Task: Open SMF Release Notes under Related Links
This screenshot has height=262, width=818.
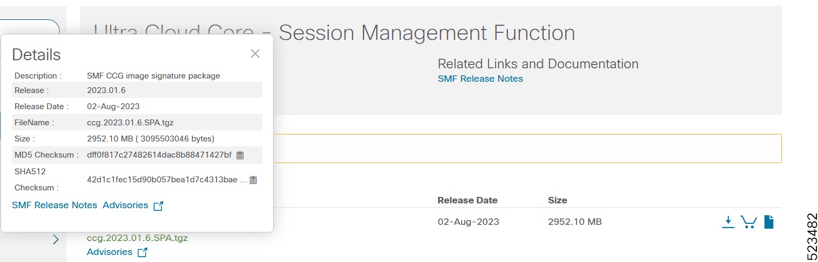Action: click(x=480, y=79)
